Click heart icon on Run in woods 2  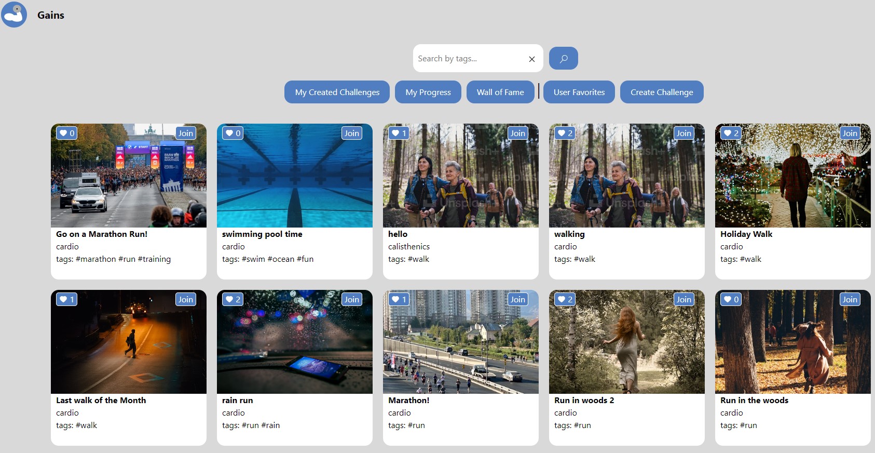(562, 299)
